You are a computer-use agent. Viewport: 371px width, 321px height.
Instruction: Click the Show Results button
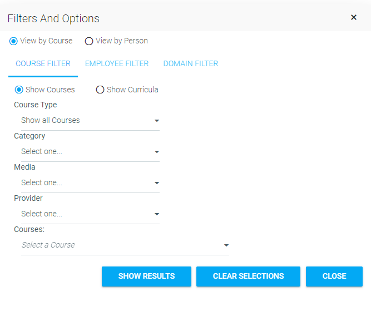tap(146, 276)
